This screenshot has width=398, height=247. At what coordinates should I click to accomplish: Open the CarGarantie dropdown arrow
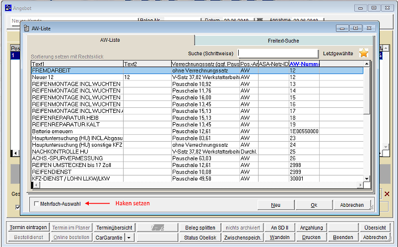click(x=129, y=238)
